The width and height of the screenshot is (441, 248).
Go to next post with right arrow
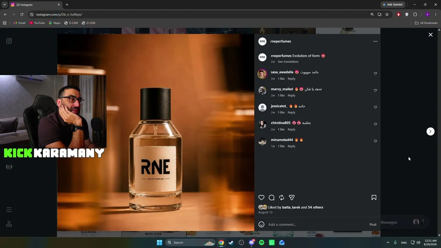(430, 131)
